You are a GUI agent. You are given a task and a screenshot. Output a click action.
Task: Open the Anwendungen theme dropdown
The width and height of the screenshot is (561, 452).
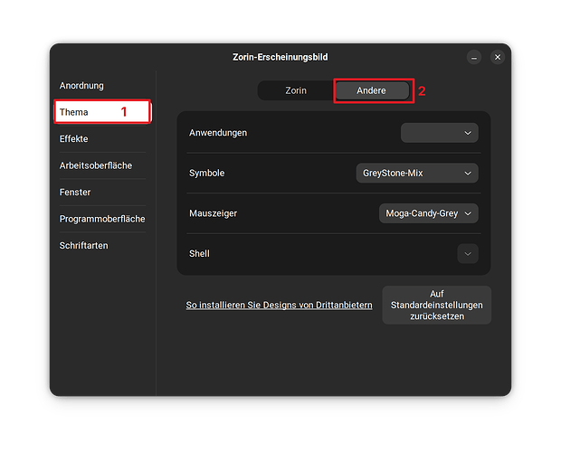click(440, 133)
